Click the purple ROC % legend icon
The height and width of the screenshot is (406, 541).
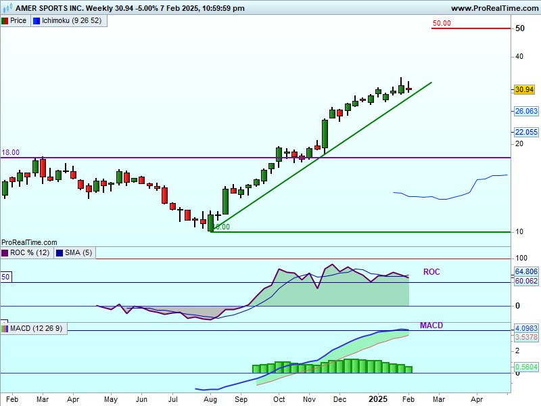5,253
